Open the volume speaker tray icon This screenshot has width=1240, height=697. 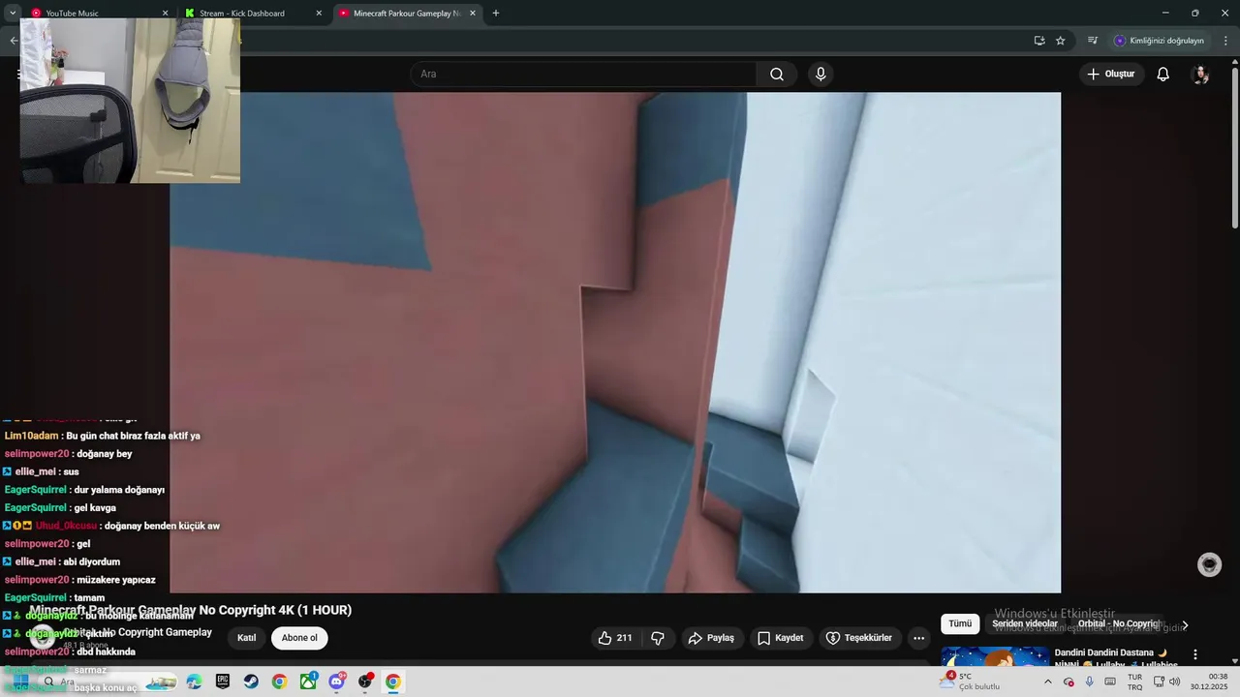click(x=1174, y=682)
